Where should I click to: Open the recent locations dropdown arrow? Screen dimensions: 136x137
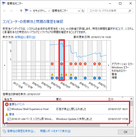point(17,11)
